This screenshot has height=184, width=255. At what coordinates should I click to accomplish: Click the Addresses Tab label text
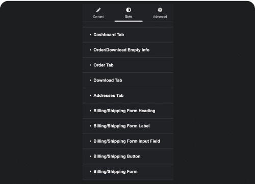point(109,95)
